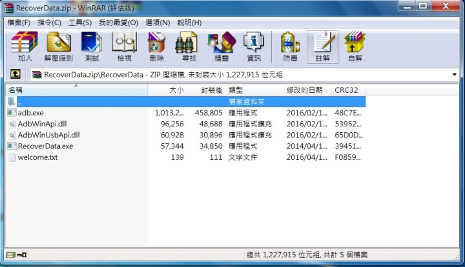Viewport: 465px width, 267px height.
Task: Sort by the 修改的日期 column header
Action: pyautogui.click(x=307, y=90)
